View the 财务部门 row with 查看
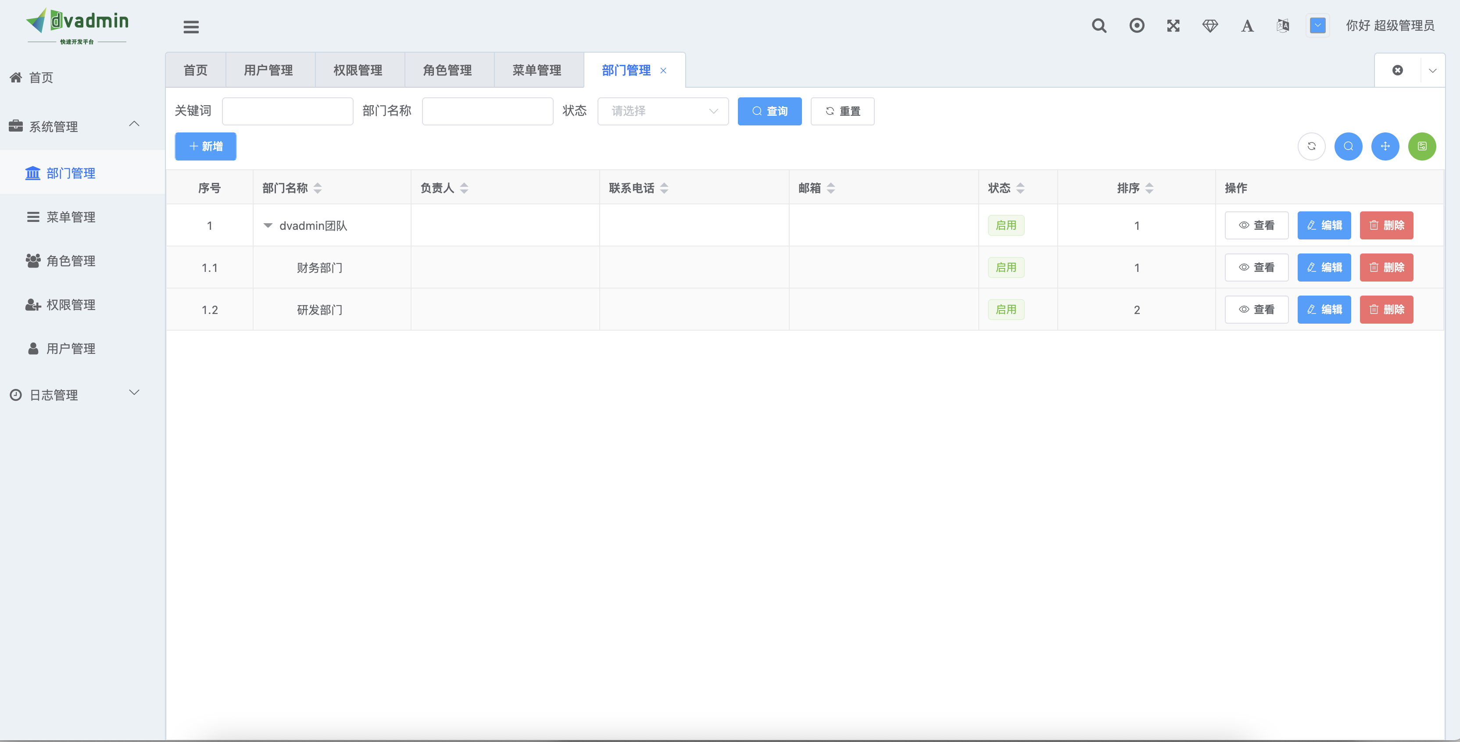The height and width of the screenshot is (742, 1460). coord(1256,268)
